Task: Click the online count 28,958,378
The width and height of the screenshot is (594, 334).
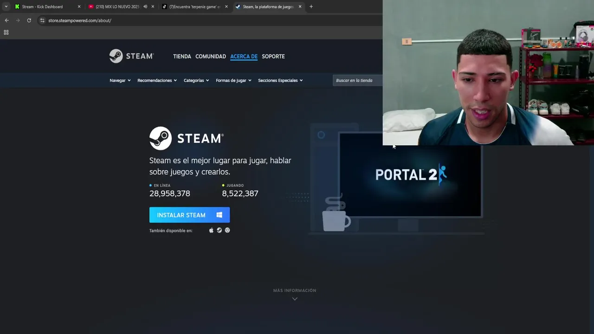Action: click(x=170, y=193)
